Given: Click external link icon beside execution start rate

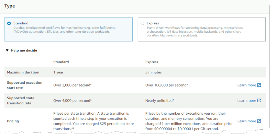Looking at the screenshot, I should (259, 85).
